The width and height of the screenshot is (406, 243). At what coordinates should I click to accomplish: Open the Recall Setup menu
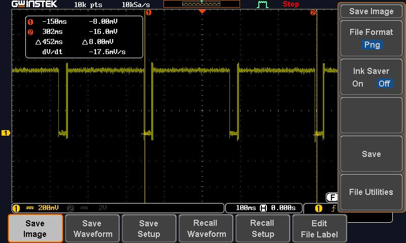pos(262,228)
